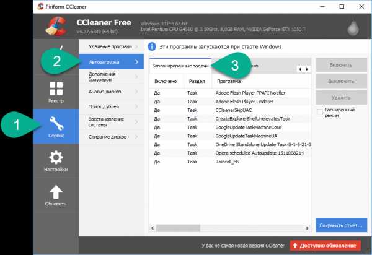Sort by the Включено column header
Image resolution: width=372 pixels, height=255 pixels.
click(166, 81)
